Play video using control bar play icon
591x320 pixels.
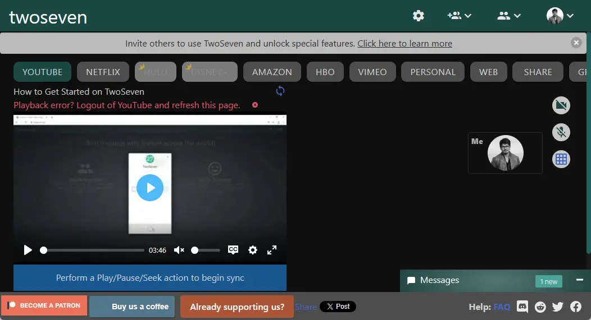coord(28,250)
